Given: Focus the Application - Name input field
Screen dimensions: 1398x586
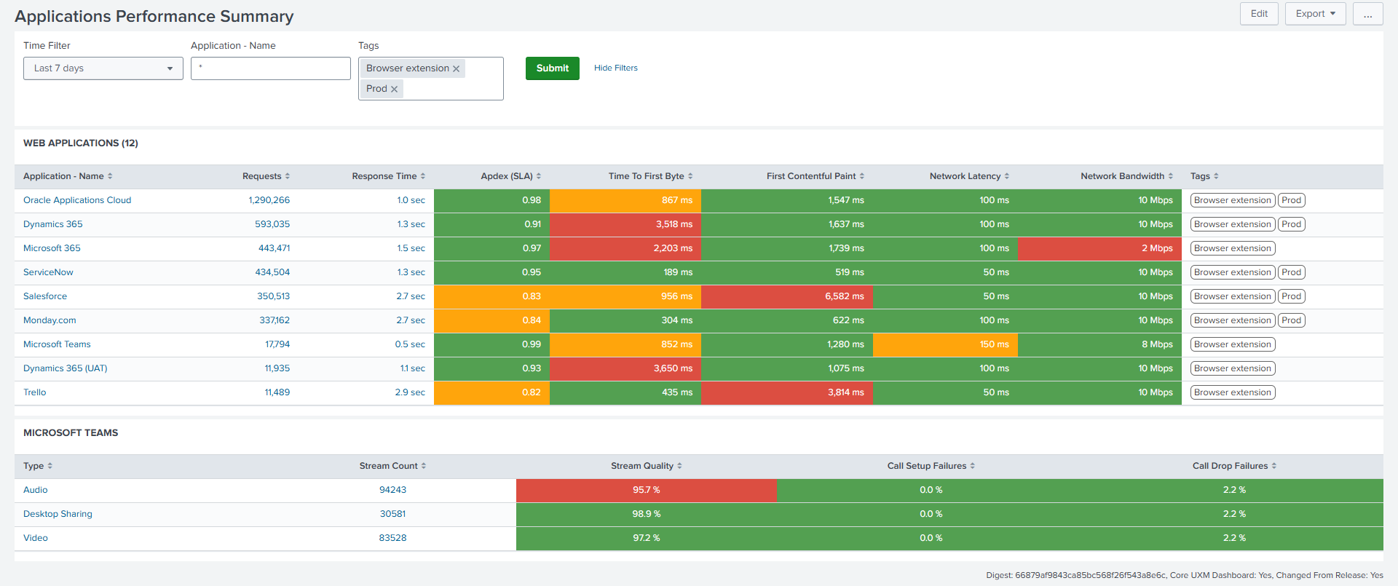Looking at the screenshot, I should pyautogui.click(x=271, y=68).
